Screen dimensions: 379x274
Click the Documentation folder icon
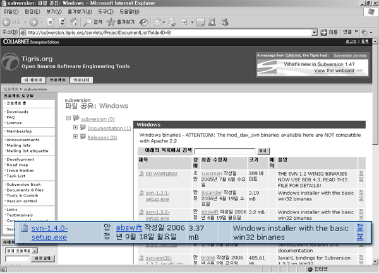point(83,127)
